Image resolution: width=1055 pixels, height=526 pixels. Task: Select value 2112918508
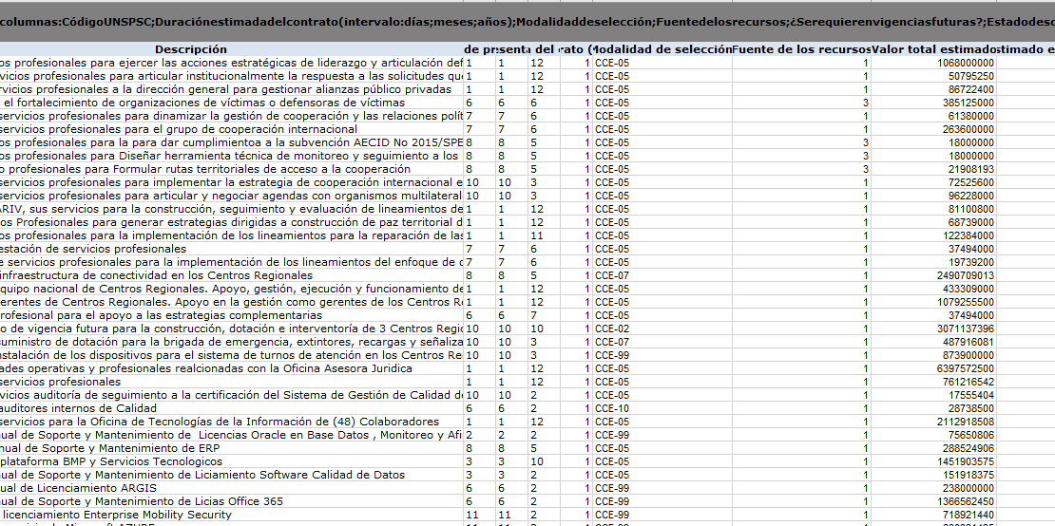point(934,422)
